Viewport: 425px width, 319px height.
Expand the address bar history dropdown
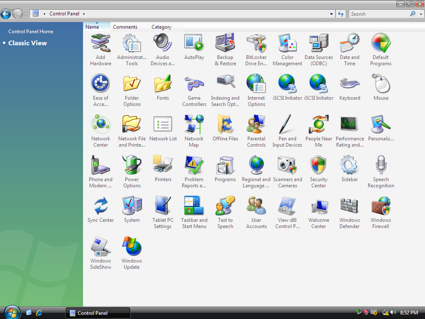tap(331, 14)
